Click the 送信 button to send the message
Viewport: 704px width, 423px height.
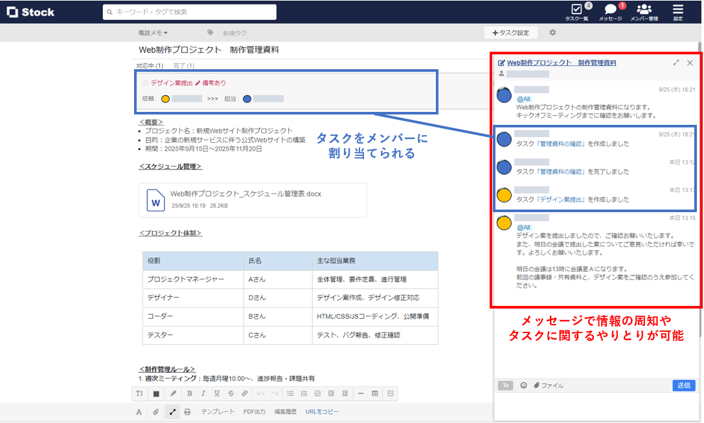[x=684, y=385]
